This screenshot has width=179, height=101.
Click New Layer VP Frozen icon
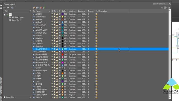[x=37, y=8]
